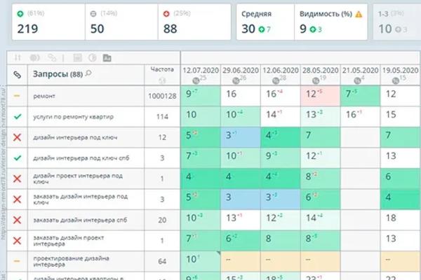421x280 pixels.
Task: Select the query дизайн интерьера под ключ спб
Action: point(81,158)
